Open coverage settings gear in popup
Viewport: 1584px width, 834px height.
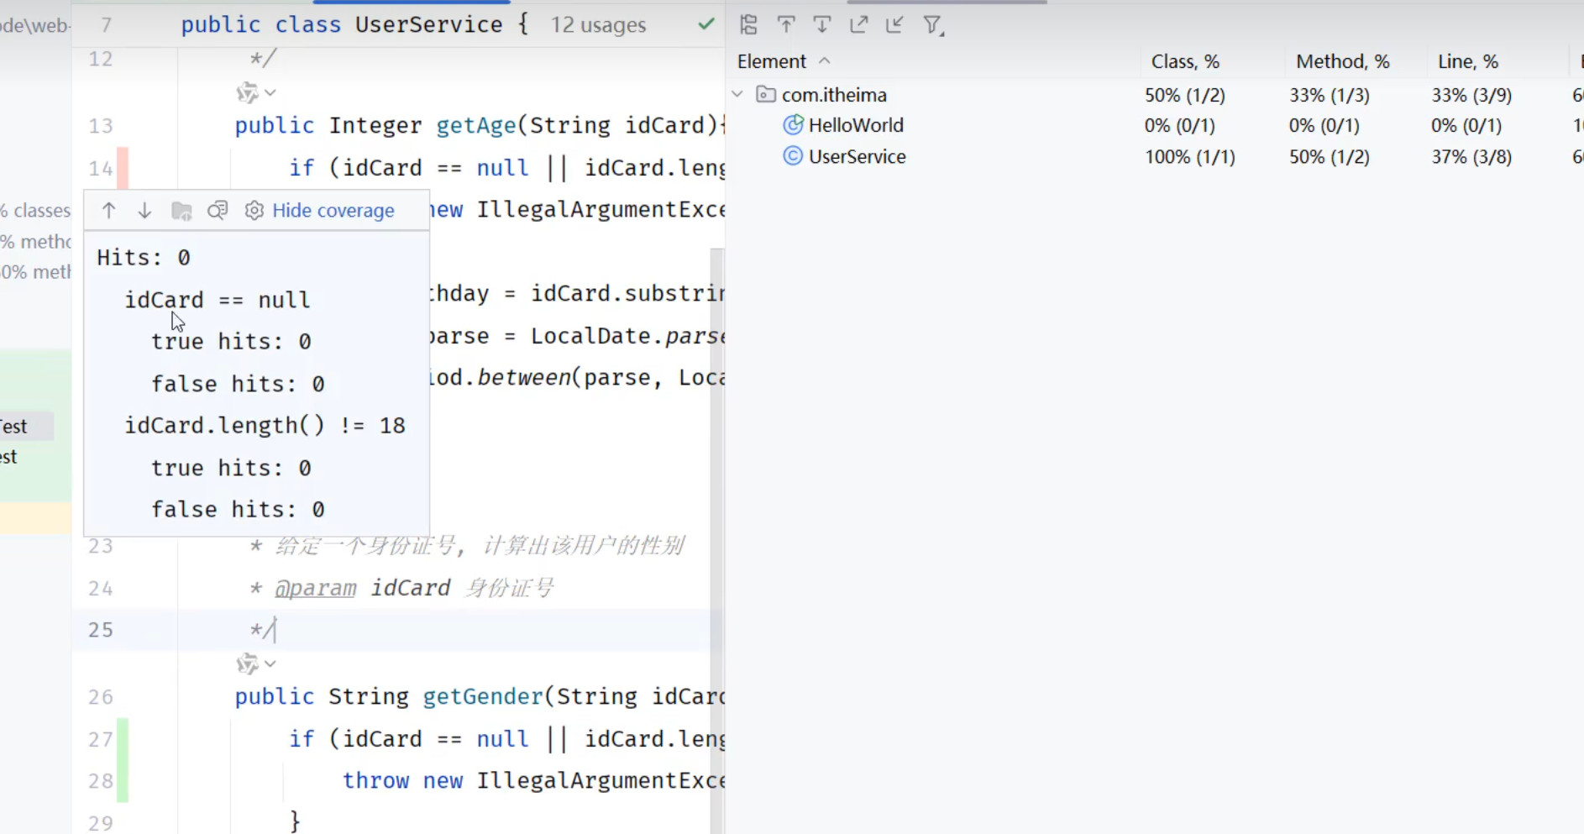pyautogui.click(x=254, y=211)
